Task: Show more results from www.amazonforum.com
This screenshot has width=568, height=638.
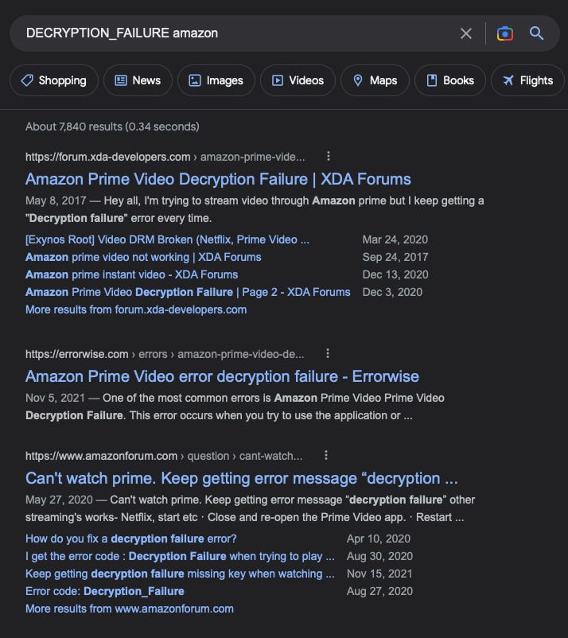Action: click(130, 609)
